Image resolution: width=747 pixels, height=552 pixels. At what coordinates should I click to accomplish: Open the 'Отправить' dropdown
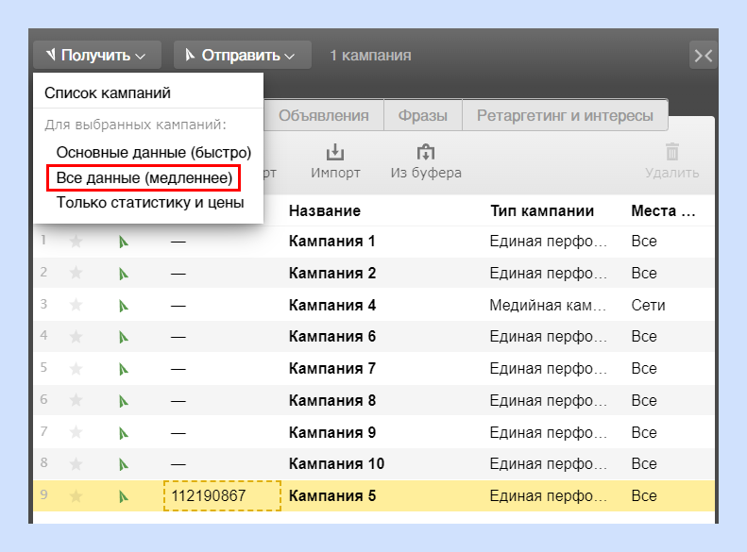pos(242,55)
